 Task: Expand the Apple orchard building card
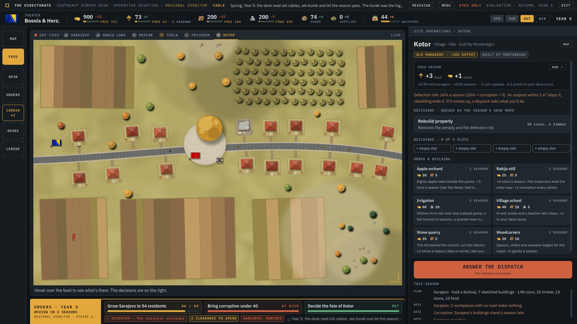click(452, 178)
